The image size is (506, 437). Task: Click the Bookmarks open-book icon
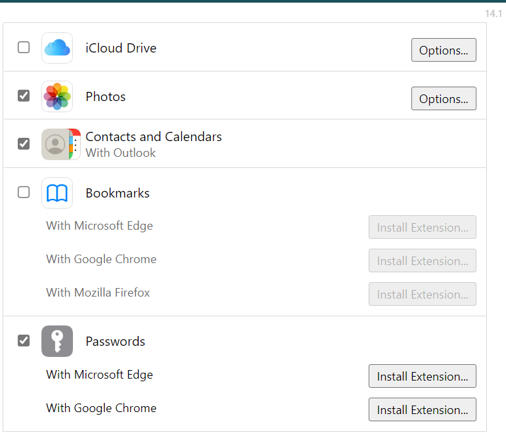57,193
